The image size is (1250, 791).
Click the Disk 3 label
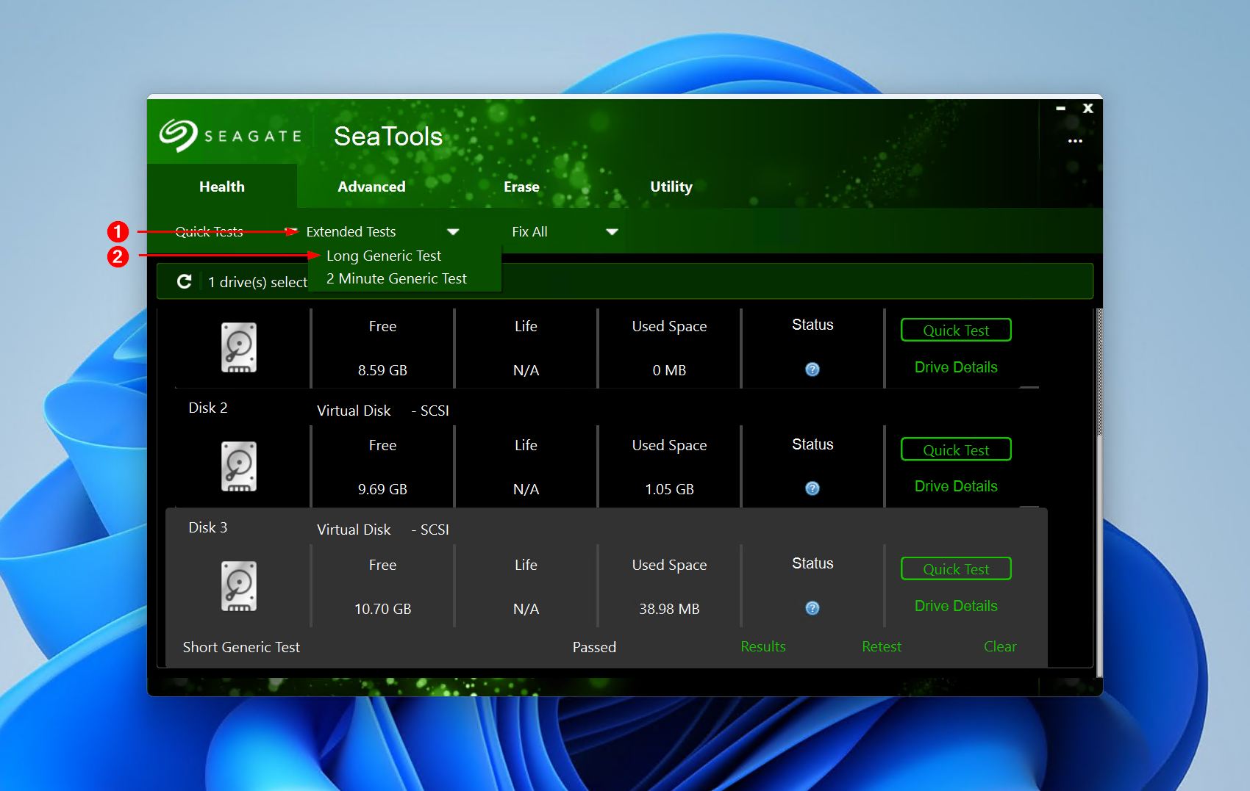point(208,527)
